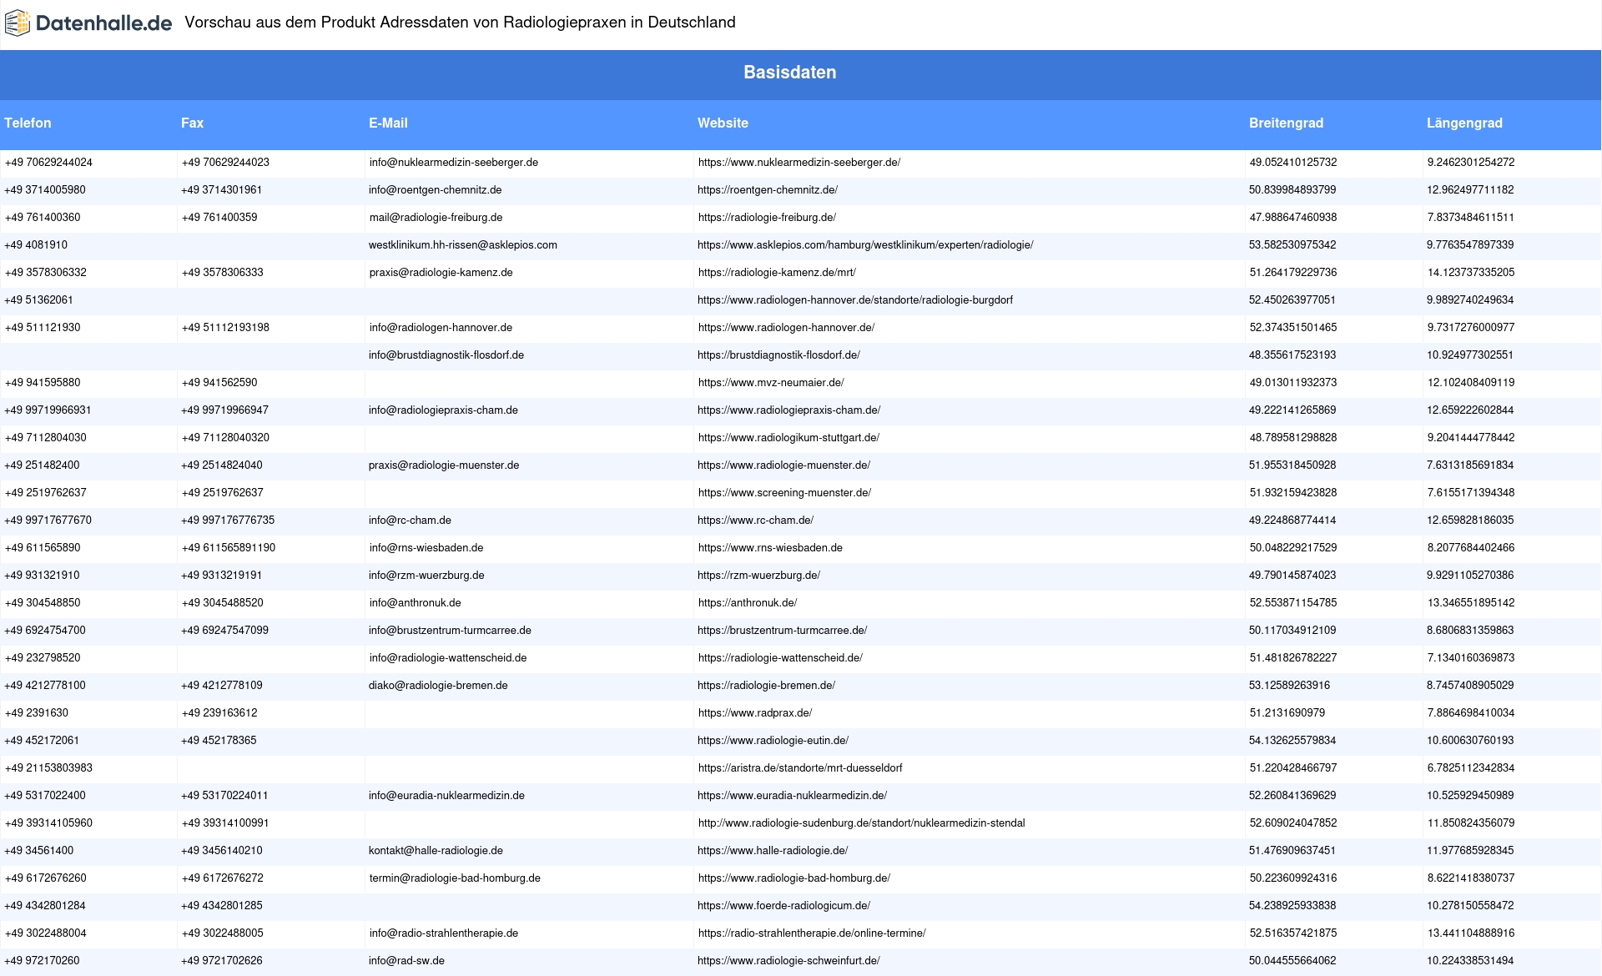Open https://www.radiologie-schweinfurt.de/ link
Viewport: 1602px width, 976px height.
(788, 961)
